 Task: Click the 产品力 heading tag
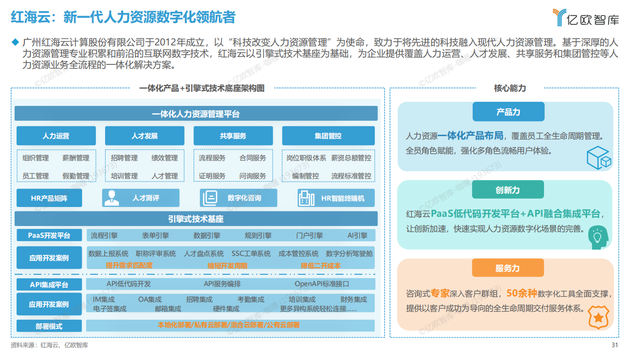point(508,112)
